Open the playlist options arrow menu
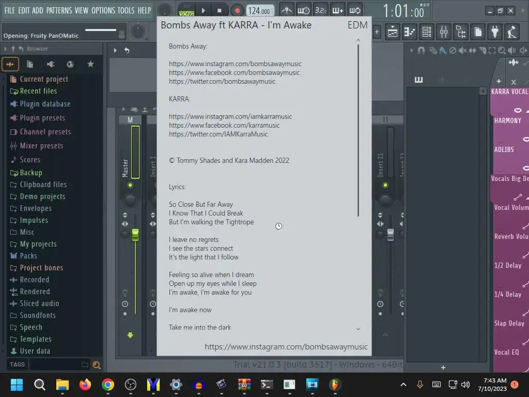This screenshot has height=397, width=529. click(412, 51)
